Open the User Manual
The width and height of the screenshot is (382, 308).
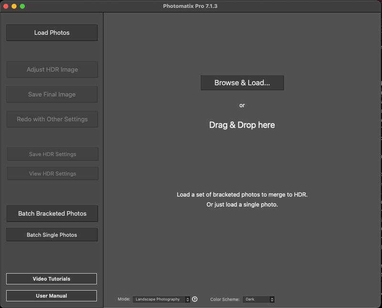pyautogui.click(x=52, y=296)
